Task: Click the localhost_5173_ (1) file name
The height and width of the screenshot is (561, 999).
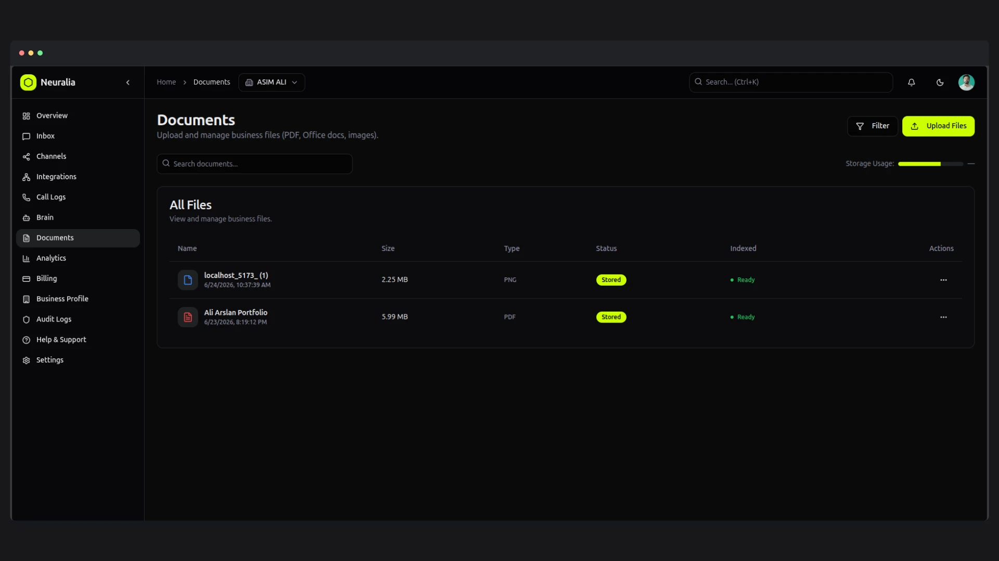Action: (x=236, y=275)
